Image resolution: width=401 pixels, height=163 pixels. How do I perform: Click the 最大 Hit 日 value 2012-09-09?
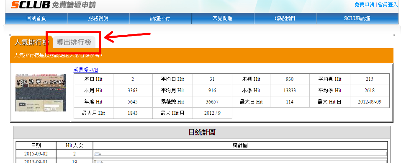pyautogui.click(x=370, y=101)
